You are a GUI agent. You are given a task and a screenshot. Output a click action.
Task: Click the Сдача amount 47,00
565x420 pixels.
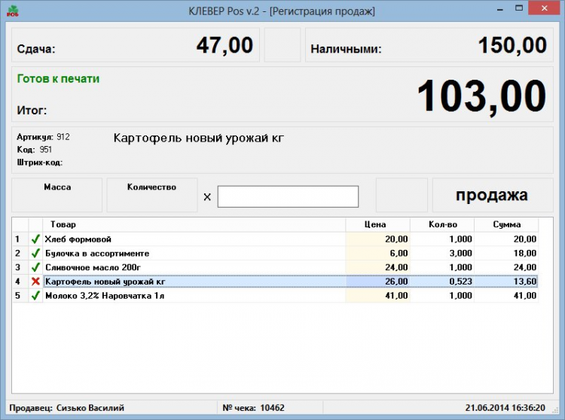[x=224, y=46]
